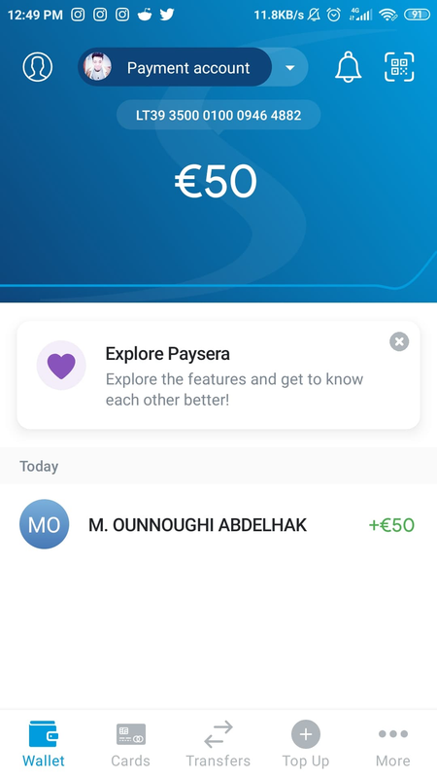This screenshot has height=778, width=437.
Task: Tap the Reddit notification icon
Action: tap(145, 15)
